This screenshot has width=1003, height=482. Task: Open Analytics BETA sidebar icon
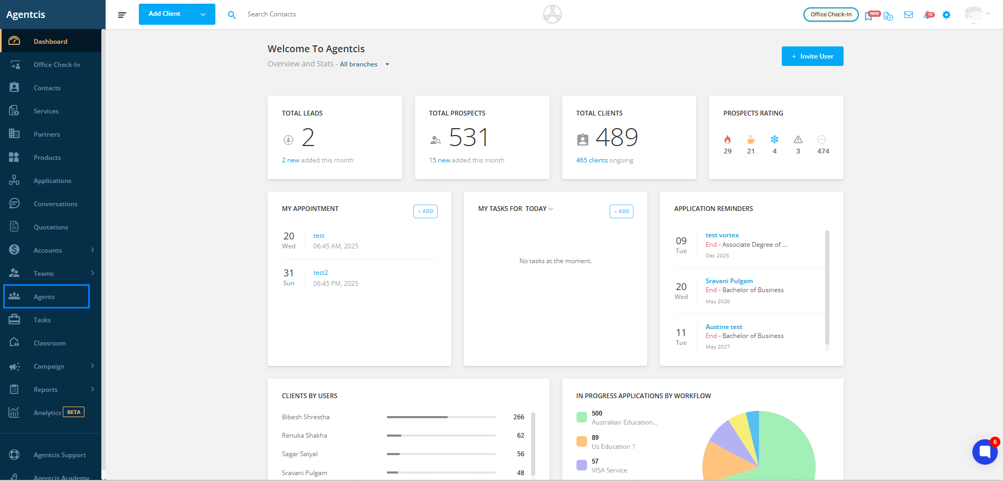tap(14, 412)
